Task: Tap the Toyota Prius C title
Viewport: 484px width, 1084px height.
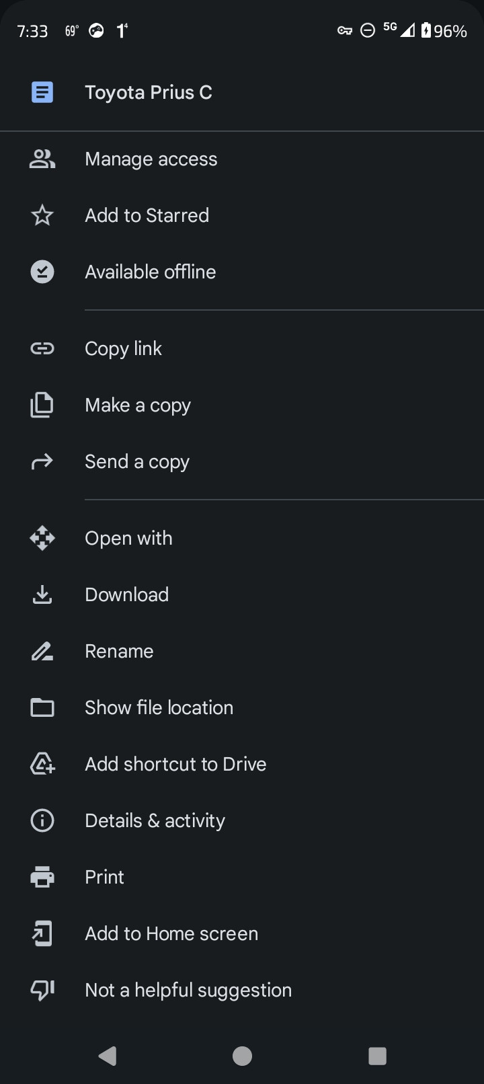Action: click(149, 93)
